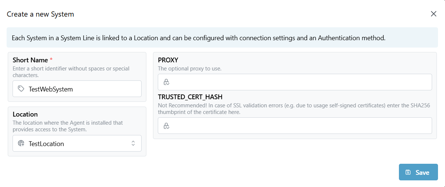The height and width of the screenshot is (187, 445).
Task: Click the PROXY field label
Action: [x=168, y=60]
